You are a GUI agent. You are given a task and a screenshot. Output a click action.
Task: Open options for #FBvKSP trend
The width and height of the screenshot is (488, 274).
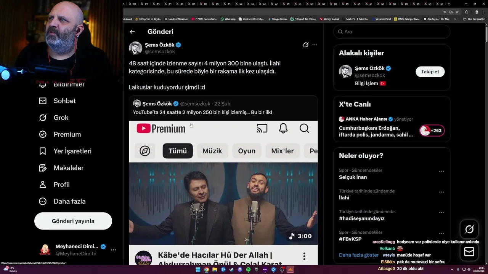[x=441, y=233]
